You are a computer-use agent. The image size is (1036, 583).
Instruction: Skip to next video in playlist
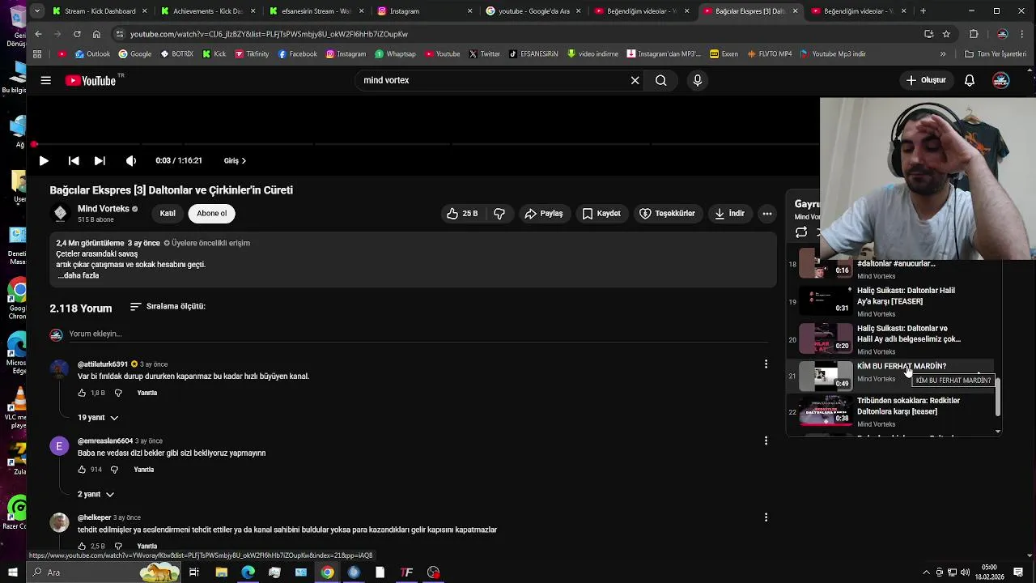coord(100,160)
